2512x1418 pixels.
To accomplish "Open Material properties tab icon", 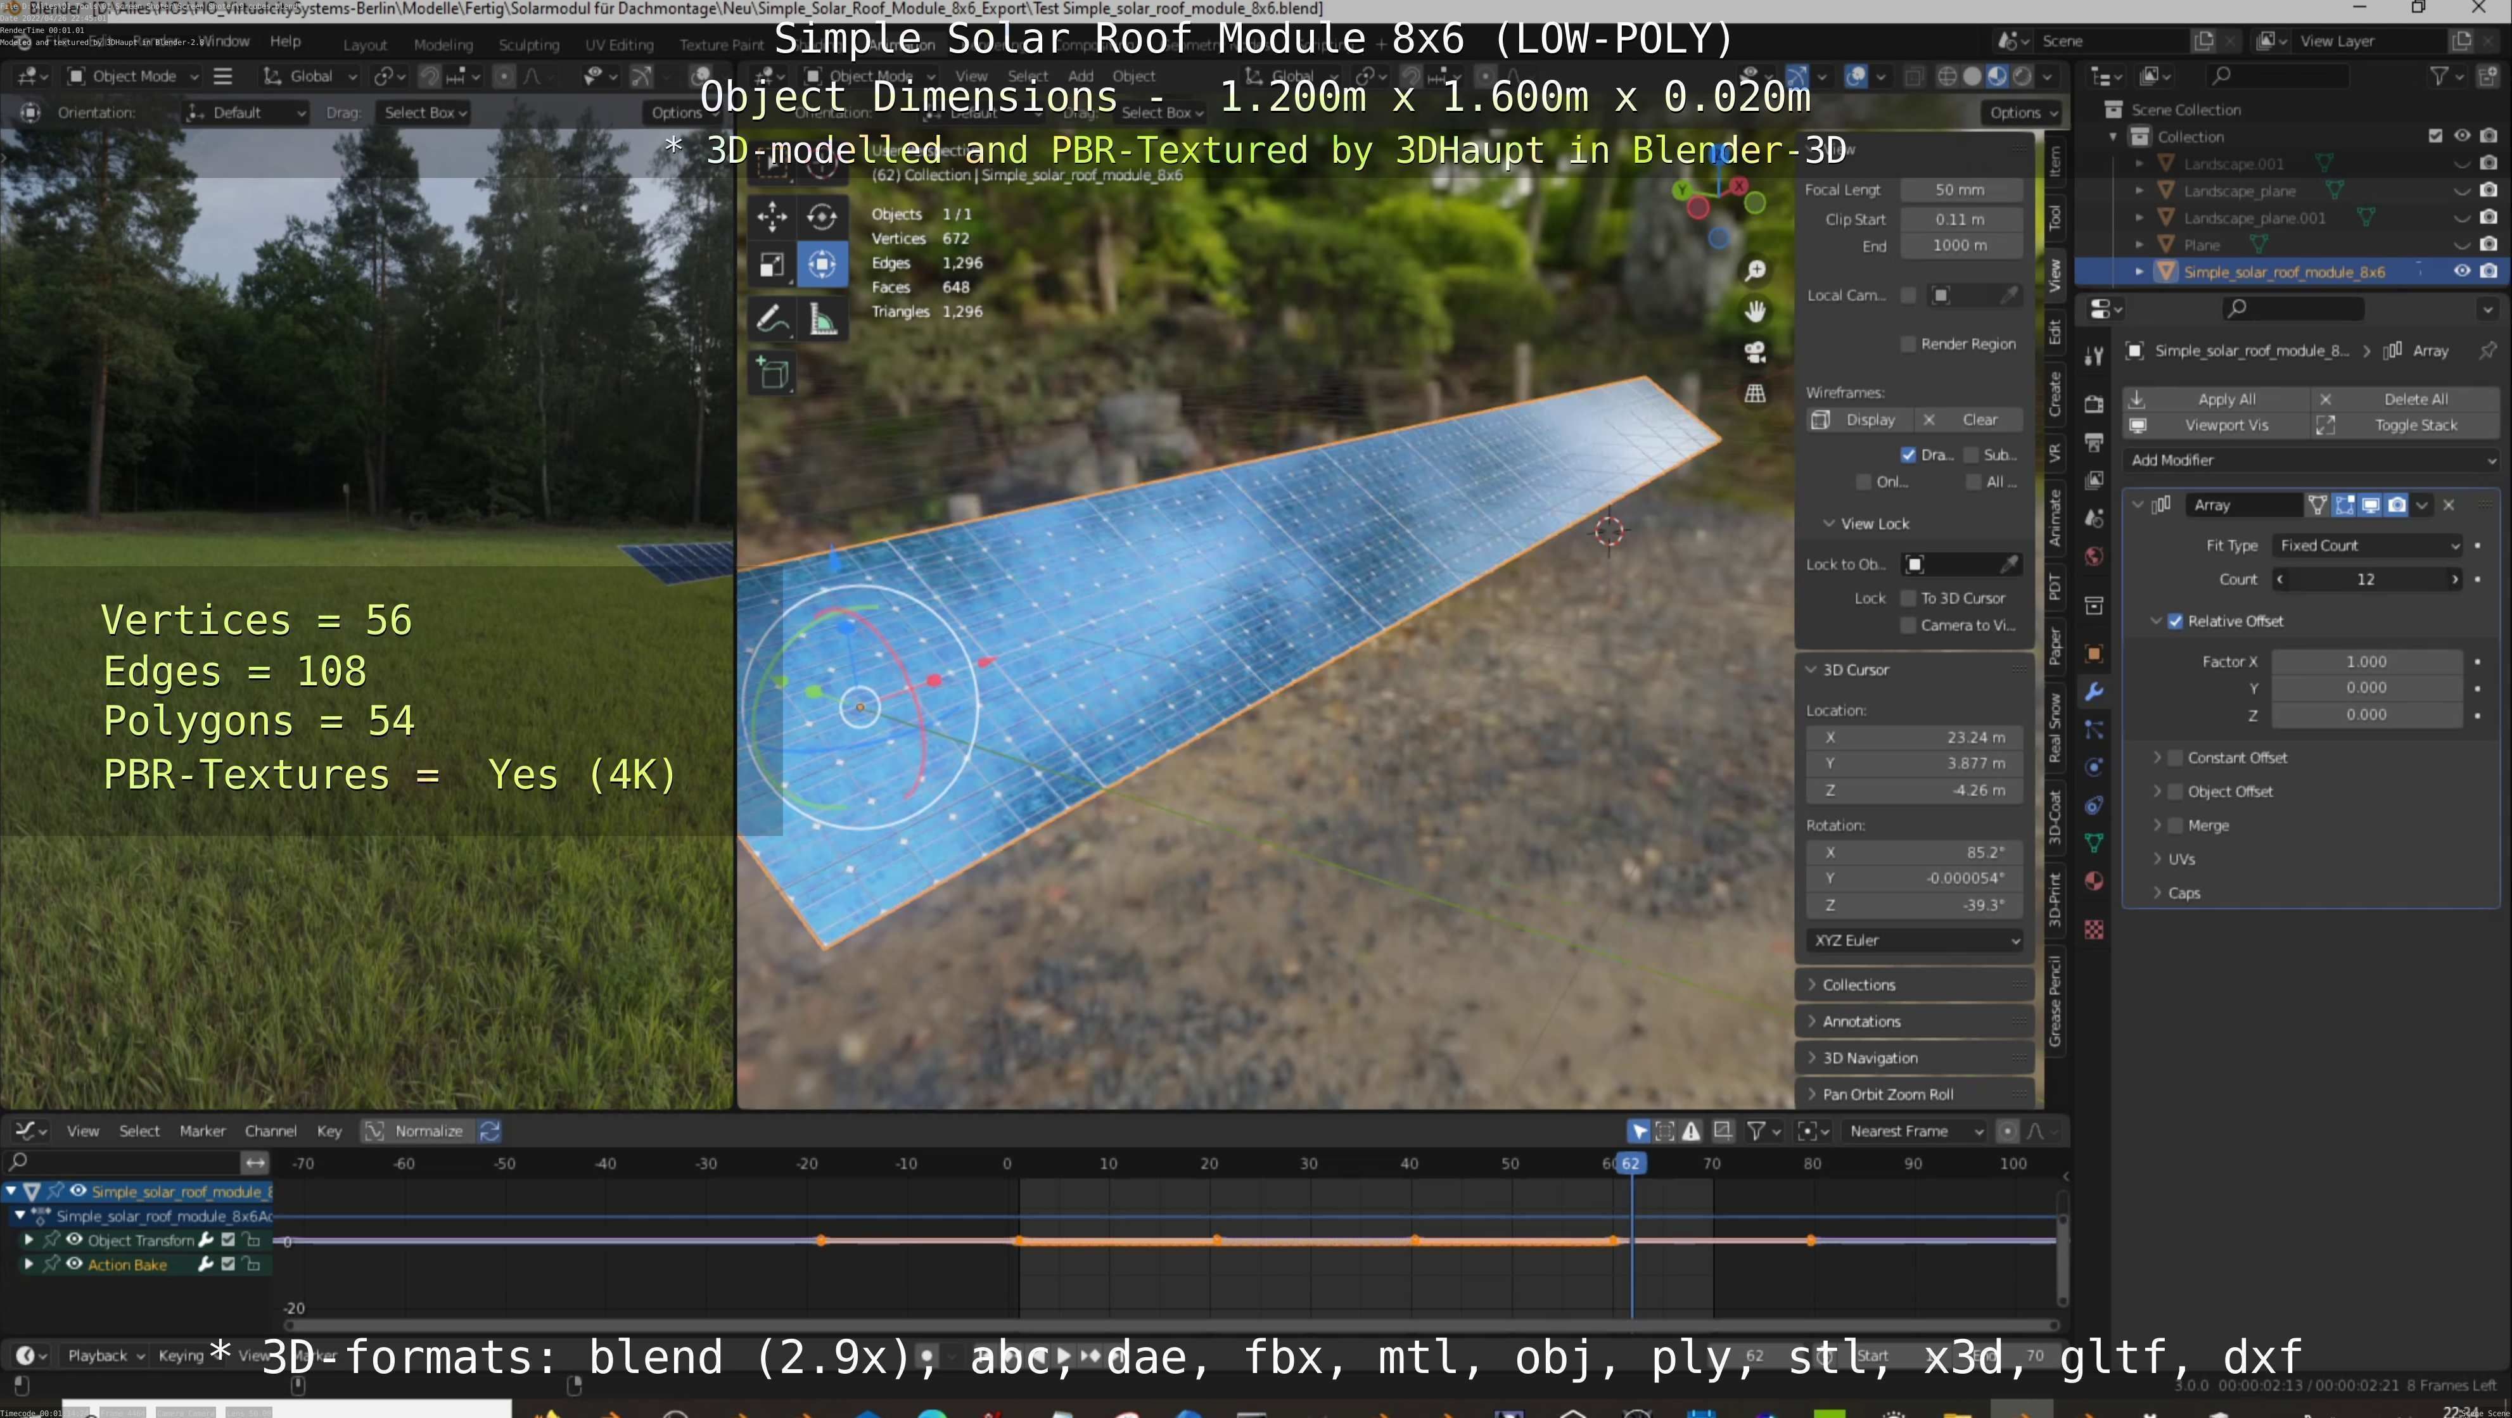I will pyautogui.click(x=2093, y=881).
